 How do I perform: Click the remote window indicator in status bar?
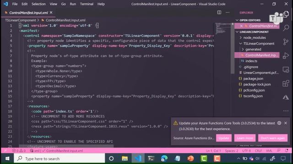click(5, 151)
